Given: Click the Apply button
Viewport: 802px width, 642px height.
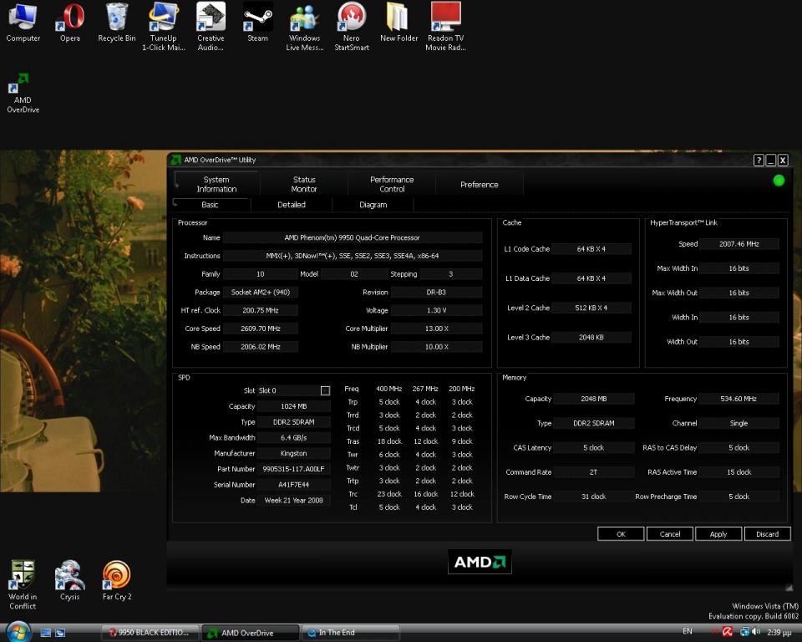Looking at the screenshot, I should 718,534.
